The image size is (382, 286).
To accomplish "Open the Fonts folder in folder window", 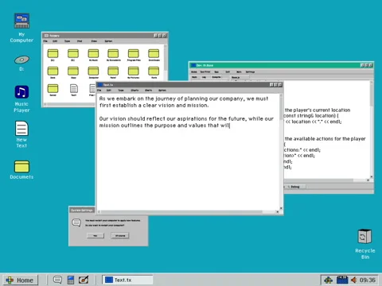I will (154, 72).
